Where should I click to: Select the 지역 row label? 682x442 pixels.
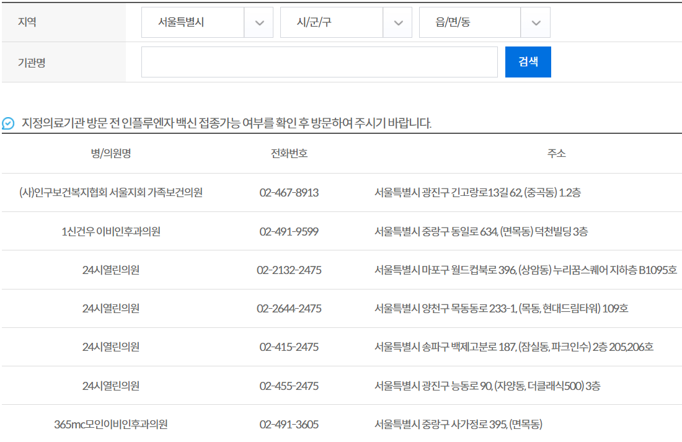28,22
